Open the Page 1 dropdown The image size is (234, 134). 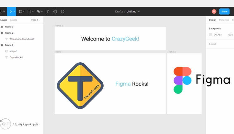[x=36, y=20]
